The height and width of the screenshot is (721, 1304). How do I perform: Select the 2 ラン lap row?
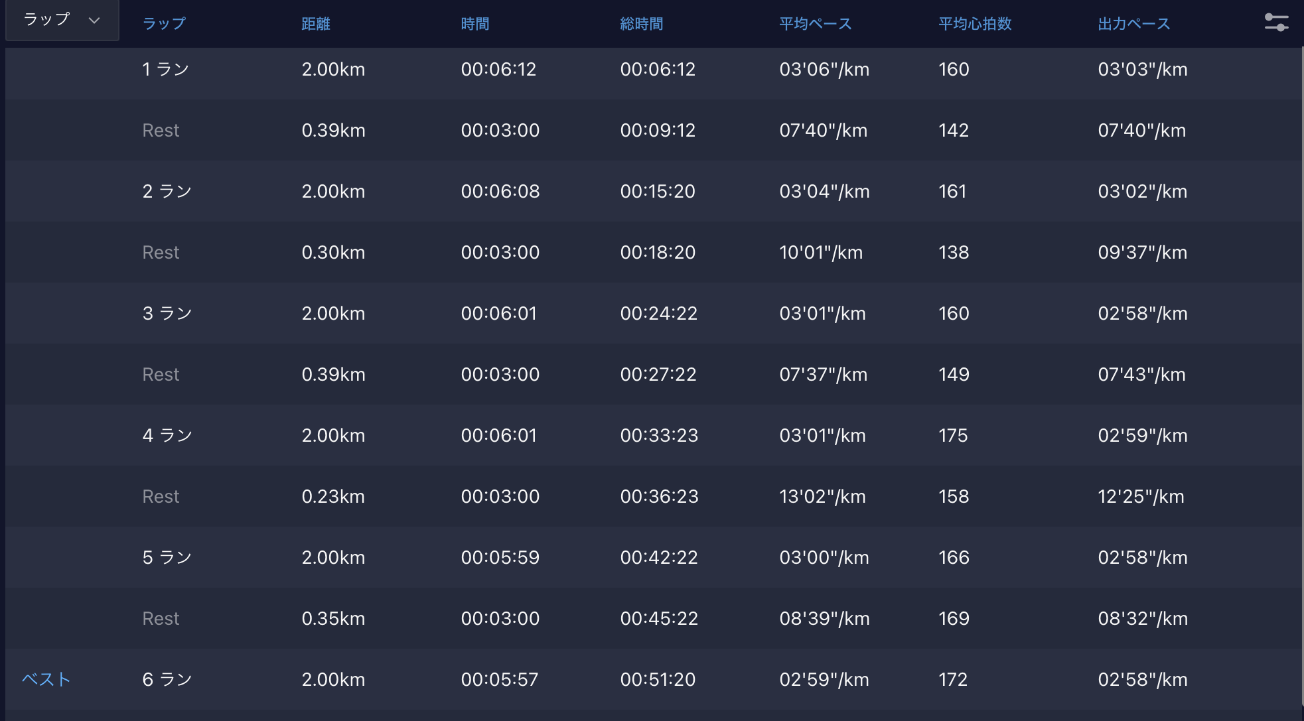(167, 192)
